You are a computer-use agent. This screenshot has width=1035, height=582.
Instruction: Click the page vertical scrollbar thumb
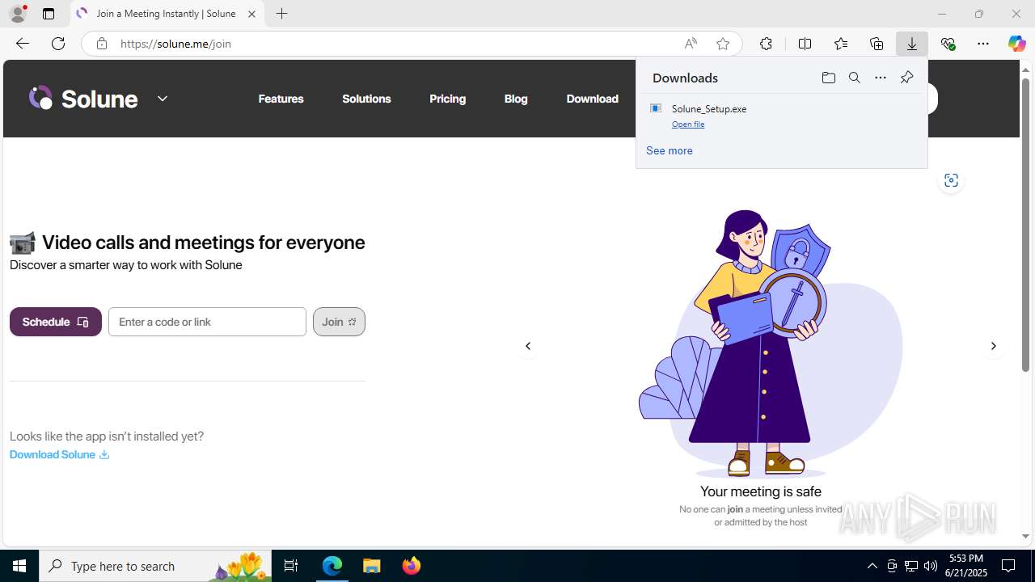1025,225
